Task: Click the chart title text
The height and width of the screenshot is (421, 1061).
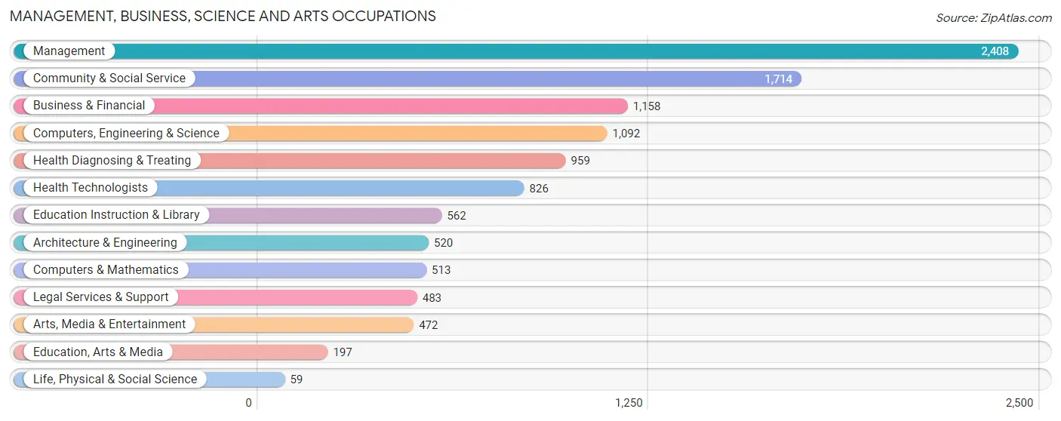Action: 223,16
